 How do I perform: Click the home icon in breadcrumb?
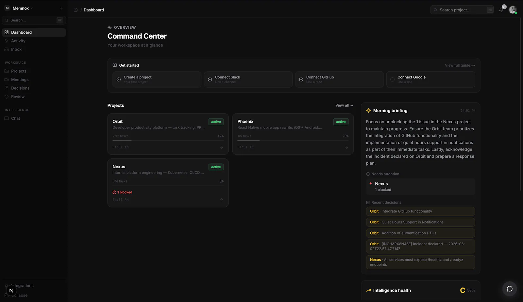[76, 10]
